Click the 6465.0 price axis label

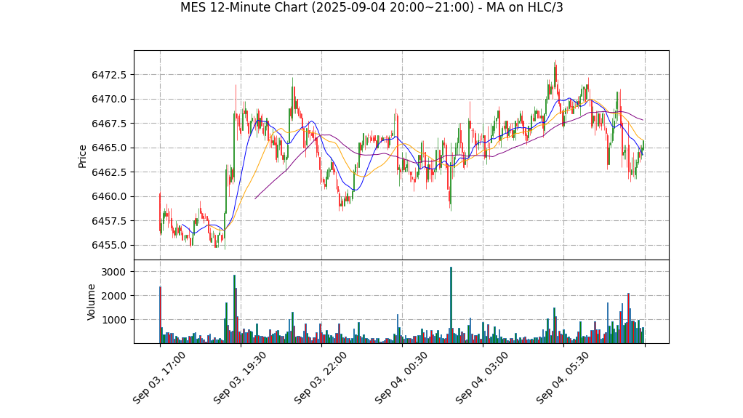point(109,148)
